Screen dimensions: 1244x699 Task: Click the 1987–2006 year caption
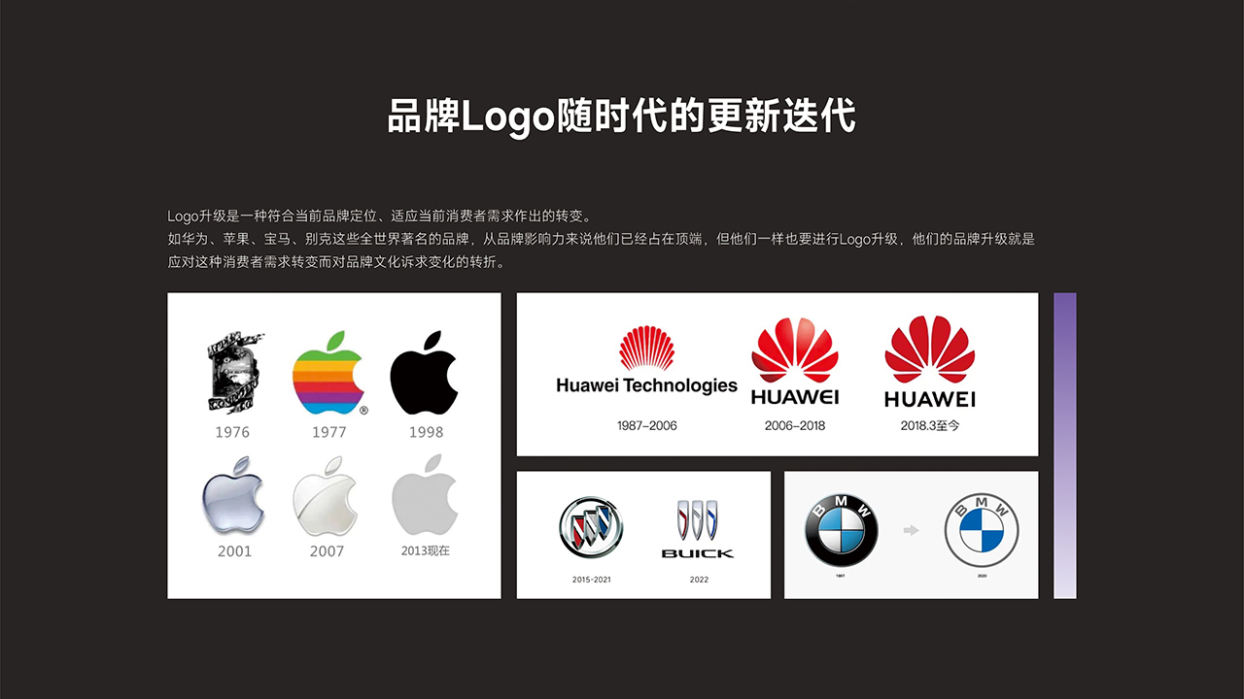[x=647, y=425]
